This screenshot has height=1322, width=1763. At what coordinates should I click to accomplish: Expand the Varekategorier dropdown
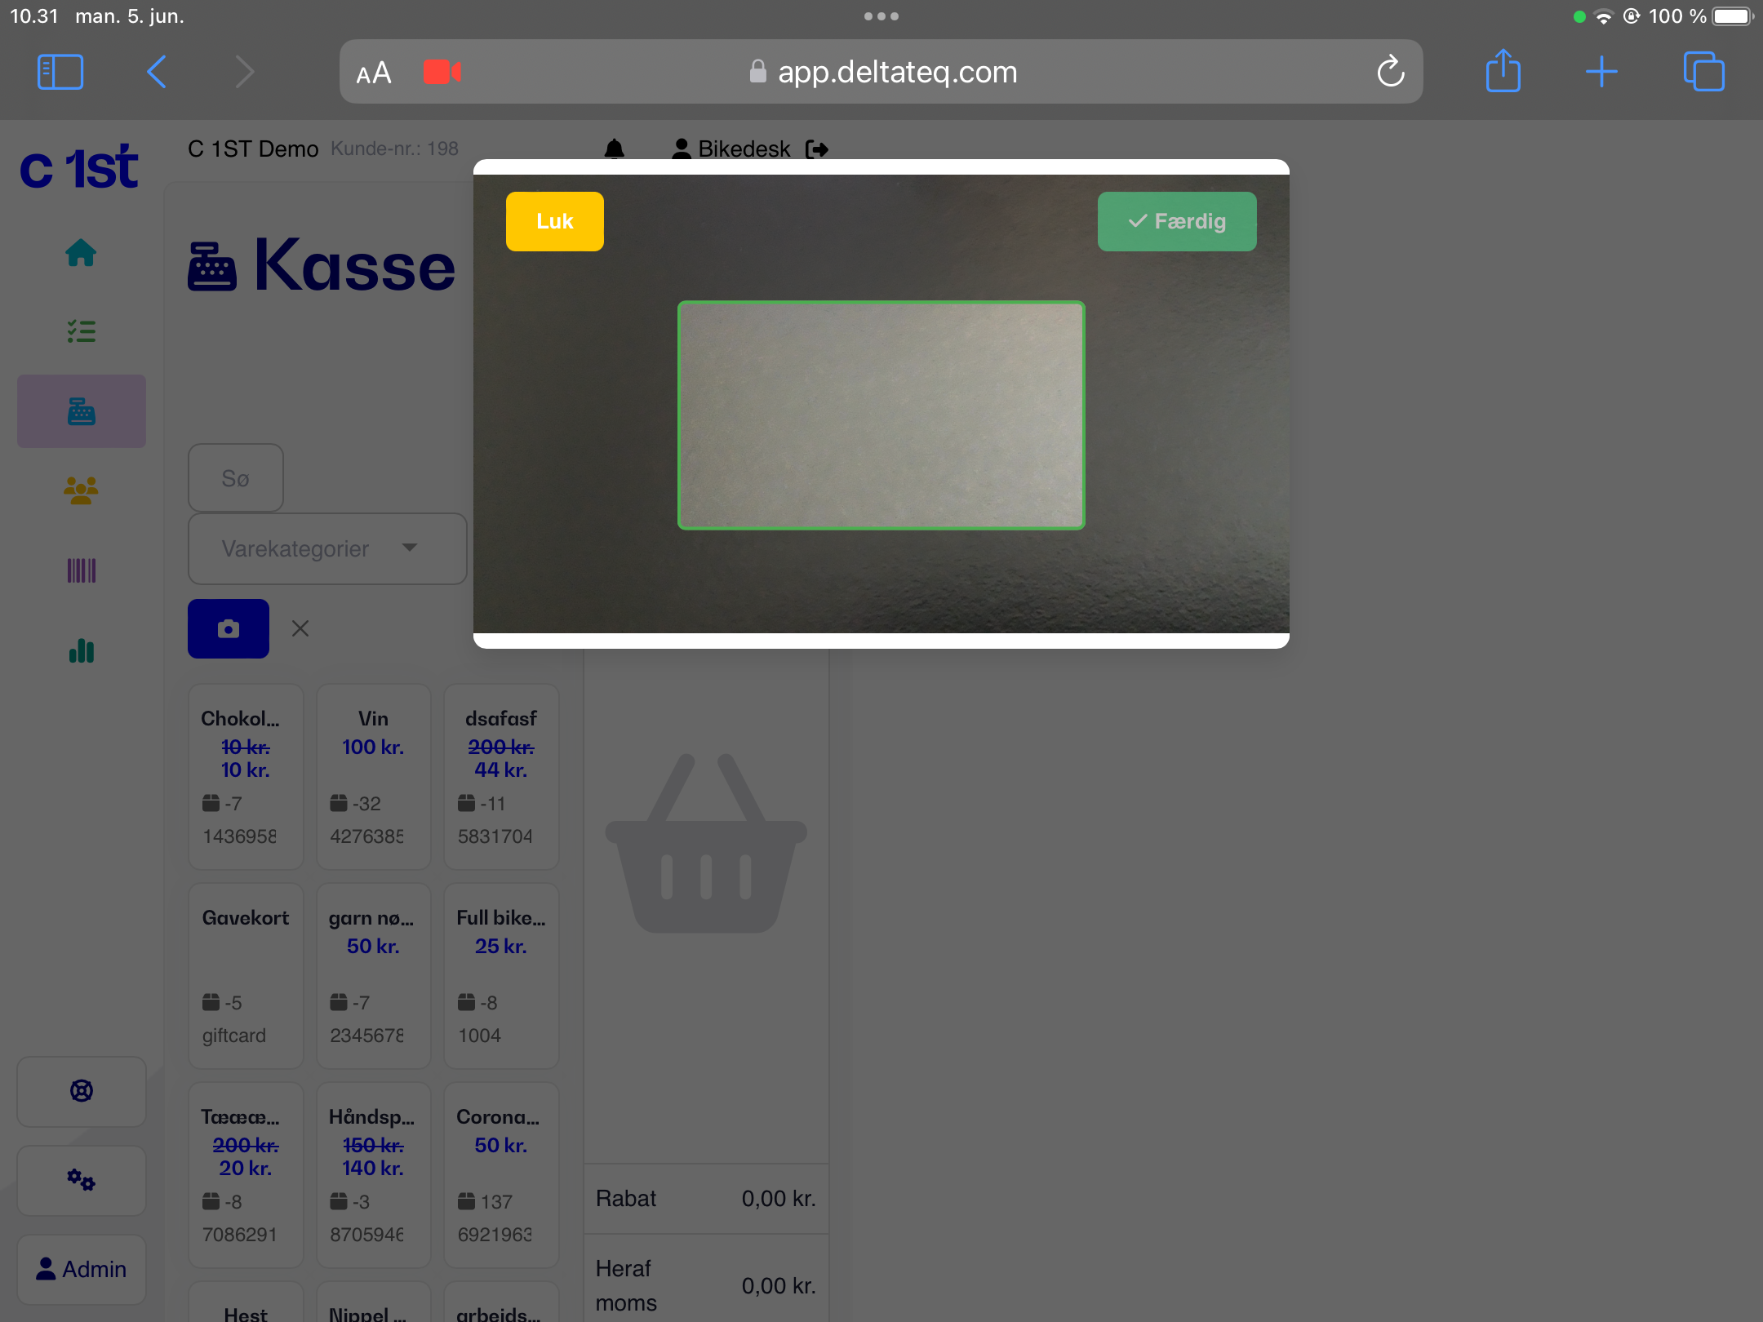click(x=327, y=548)
